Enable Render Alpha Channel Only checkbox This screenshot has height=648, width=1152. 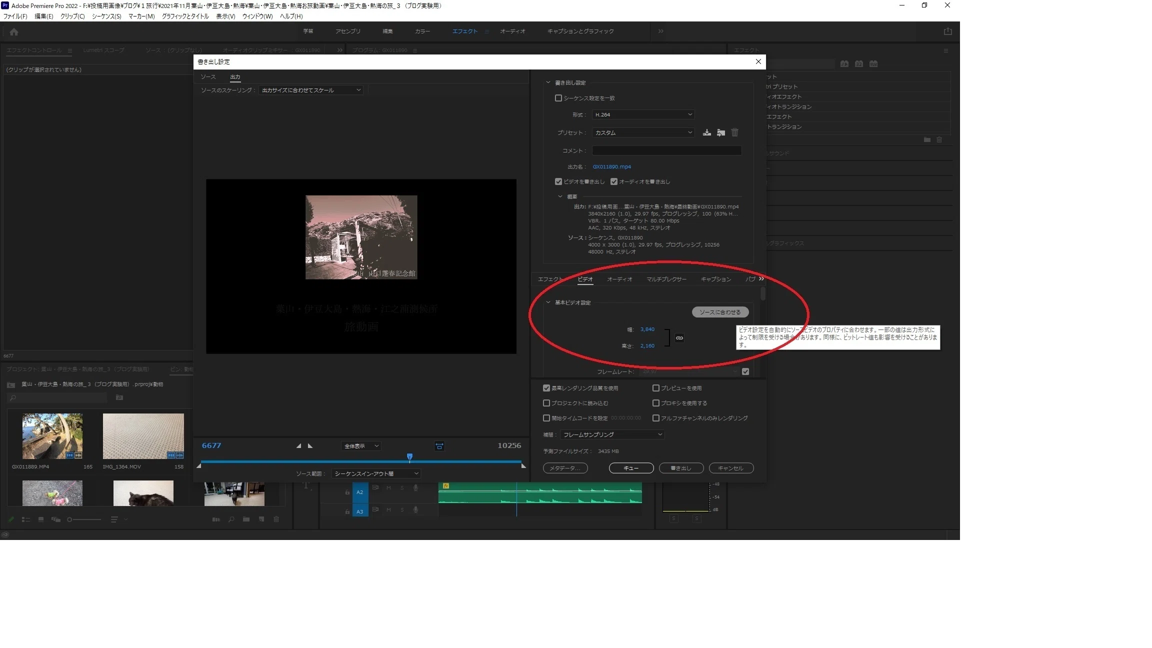coord(656,418)
